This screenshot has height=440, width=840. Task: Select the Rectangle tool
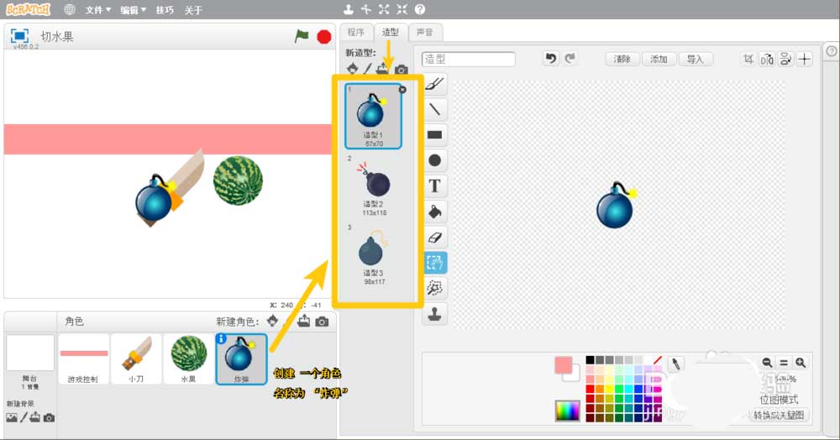(434, 135)
